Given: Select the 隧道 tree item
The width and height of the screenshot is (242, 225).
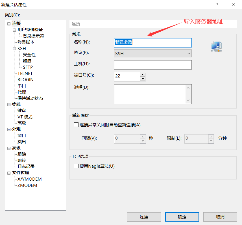Looking at the screenshot, I should tap(27, 61).
